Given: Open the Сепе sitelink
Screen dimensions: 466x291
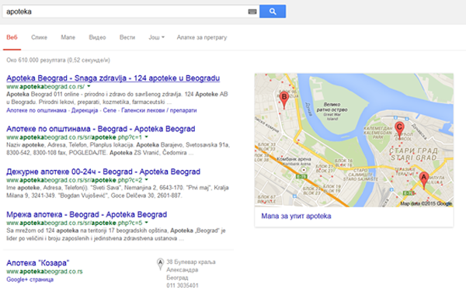Looking at the screenshot, I should pyautogui.click(x=110, y=110).
